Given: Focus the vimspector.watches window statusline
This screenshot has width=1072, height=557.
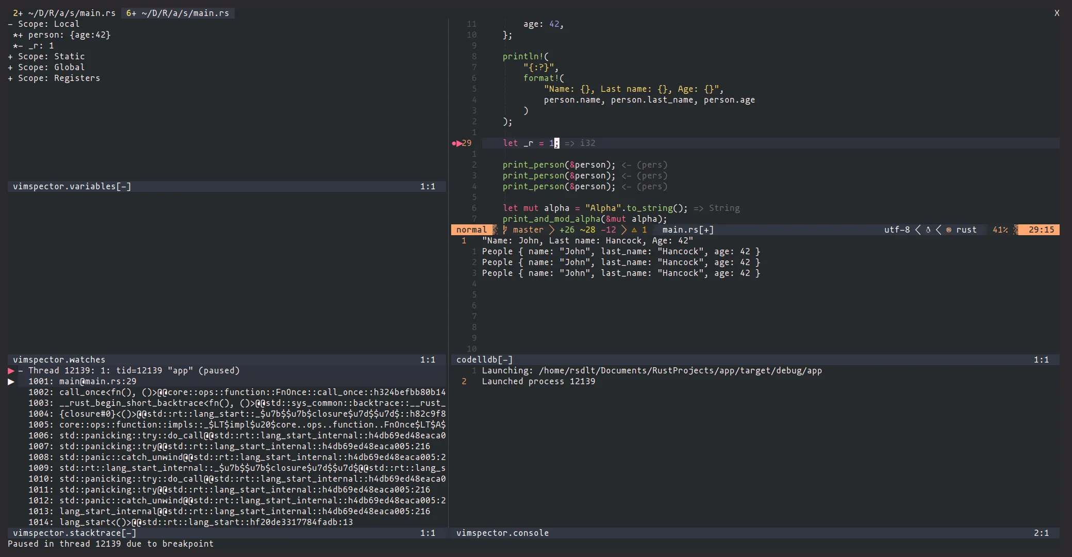Looking at the screenshot, I should [x=227, y=359].
